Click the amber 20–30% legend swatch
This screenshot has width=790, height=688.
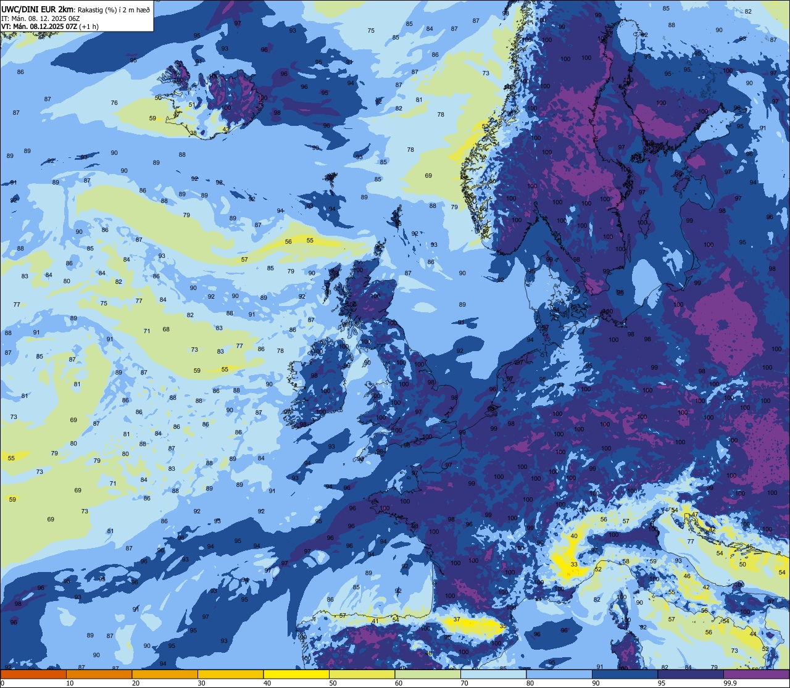pos(165,674)
